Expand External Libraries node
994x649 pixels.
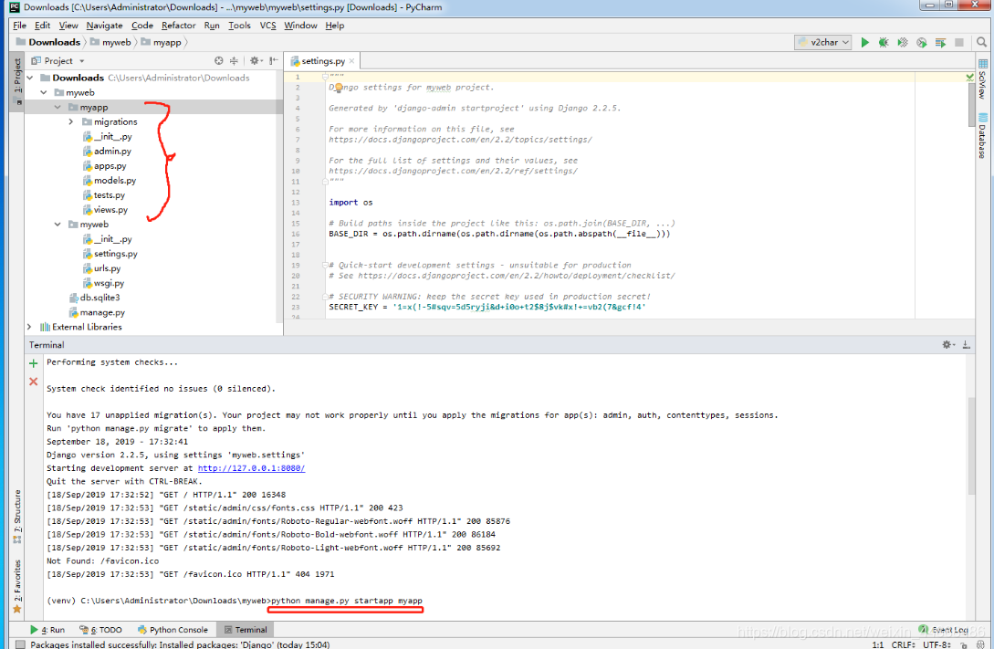pos(29,327)
